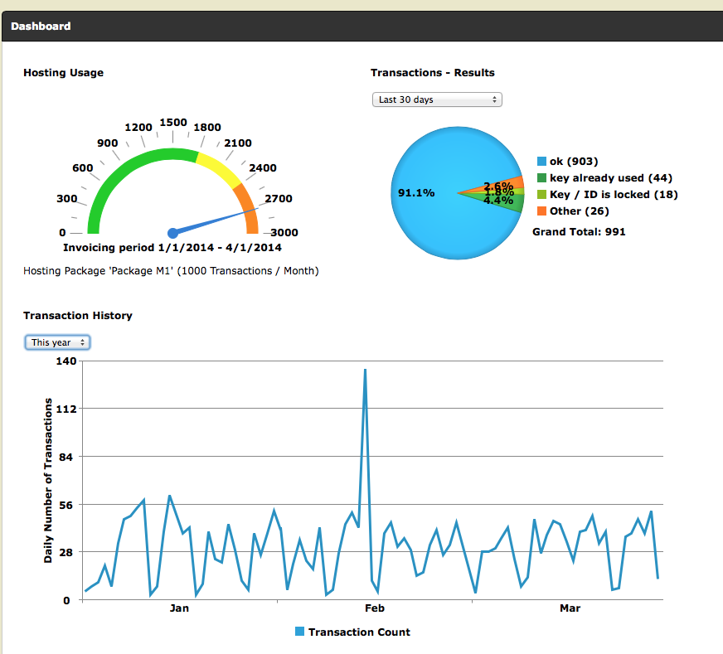Select the orange "Other" legend swatch
Screen dimensions: 723x654
coord(541,211)
